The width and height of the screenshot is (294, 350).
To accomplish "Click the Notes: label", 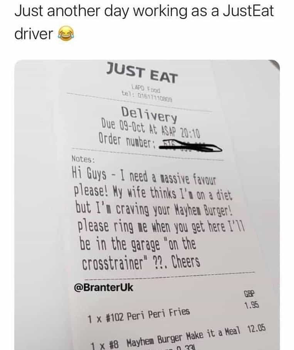I will [x=83, y=159].
